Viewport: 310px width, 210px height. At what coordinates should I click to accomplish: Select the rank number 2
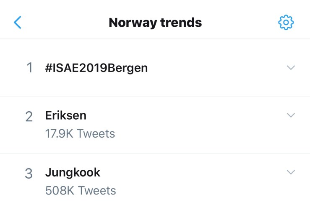29,116
